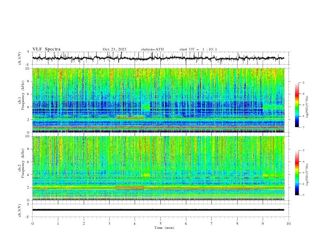This screenshot has height=251, width=325.
Task: Select the "Time (min)" axis title
Action: click(164, 228)
